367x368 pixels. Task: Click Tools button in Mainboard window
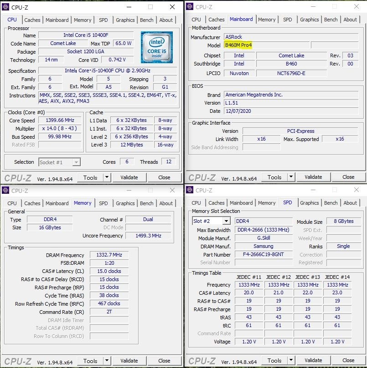[274, 177]
